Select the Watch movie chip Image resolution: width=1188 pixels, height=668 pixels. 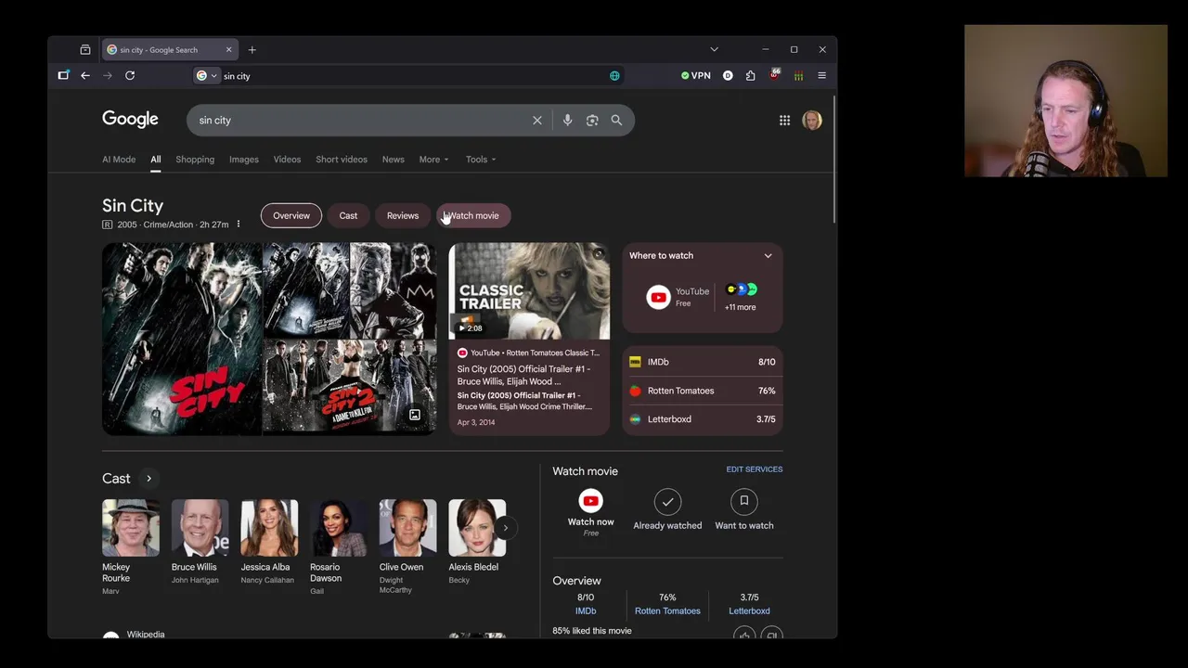(x=473, y=215)
